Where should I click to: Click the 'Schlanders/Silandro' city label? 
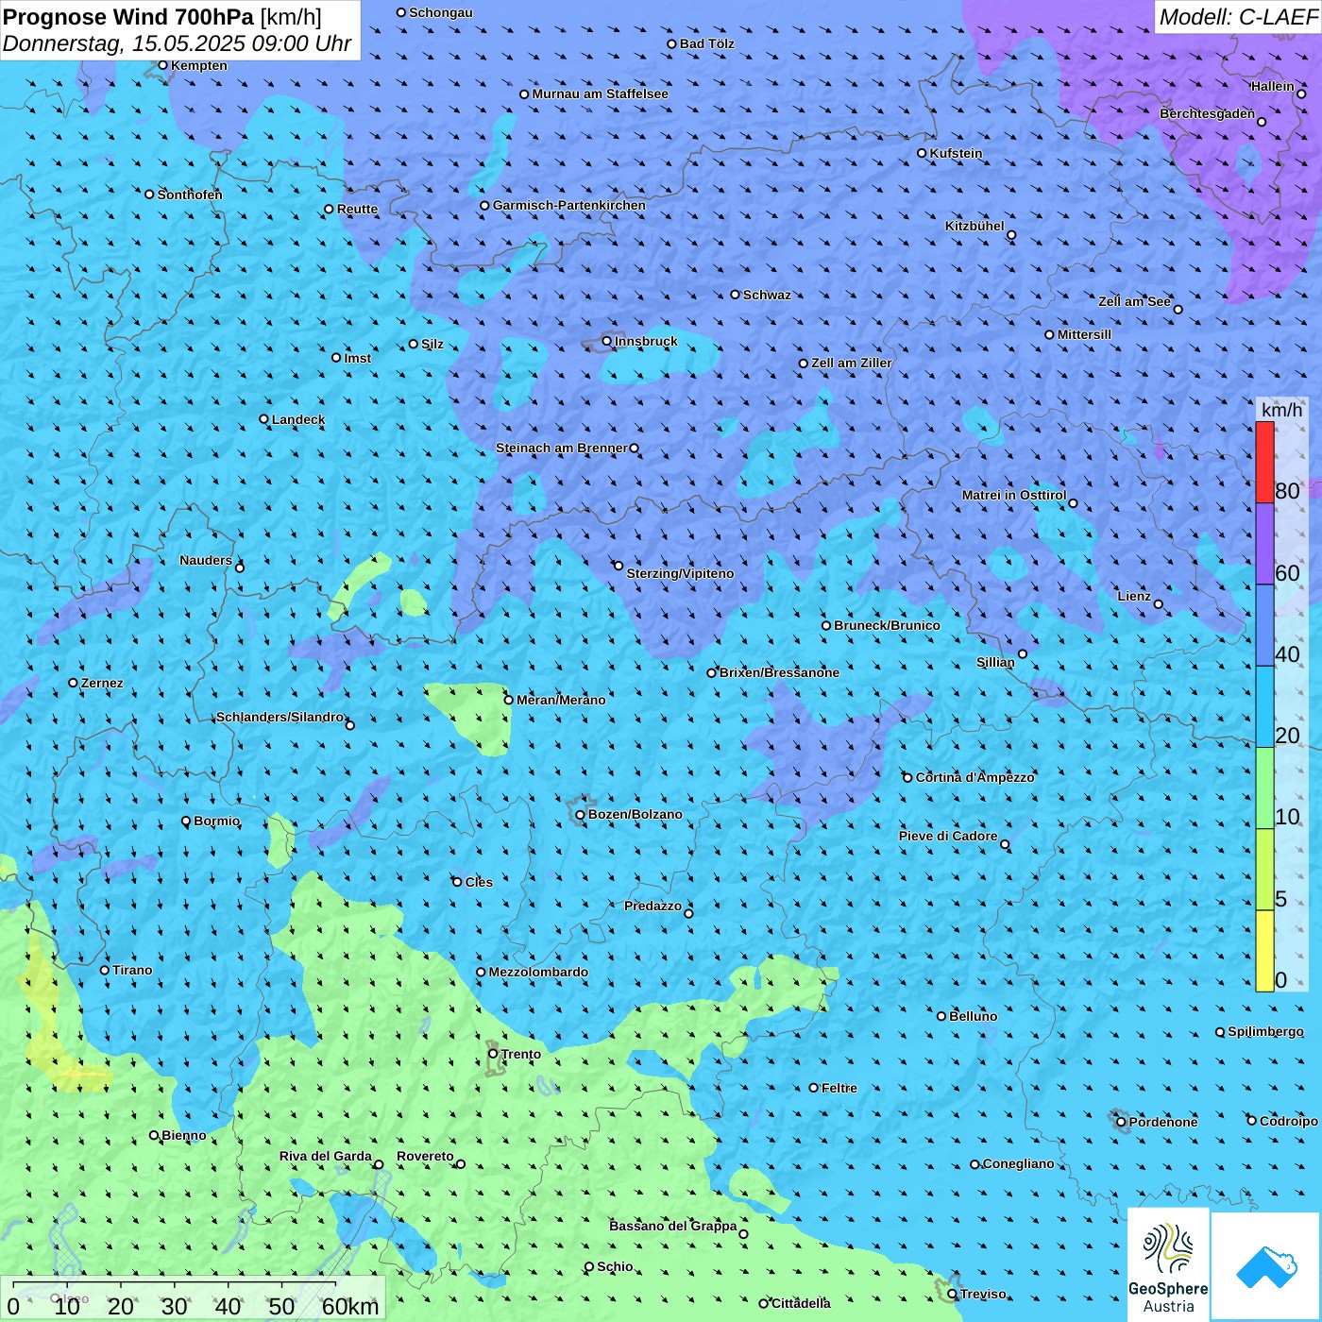[x=280, y=717]
